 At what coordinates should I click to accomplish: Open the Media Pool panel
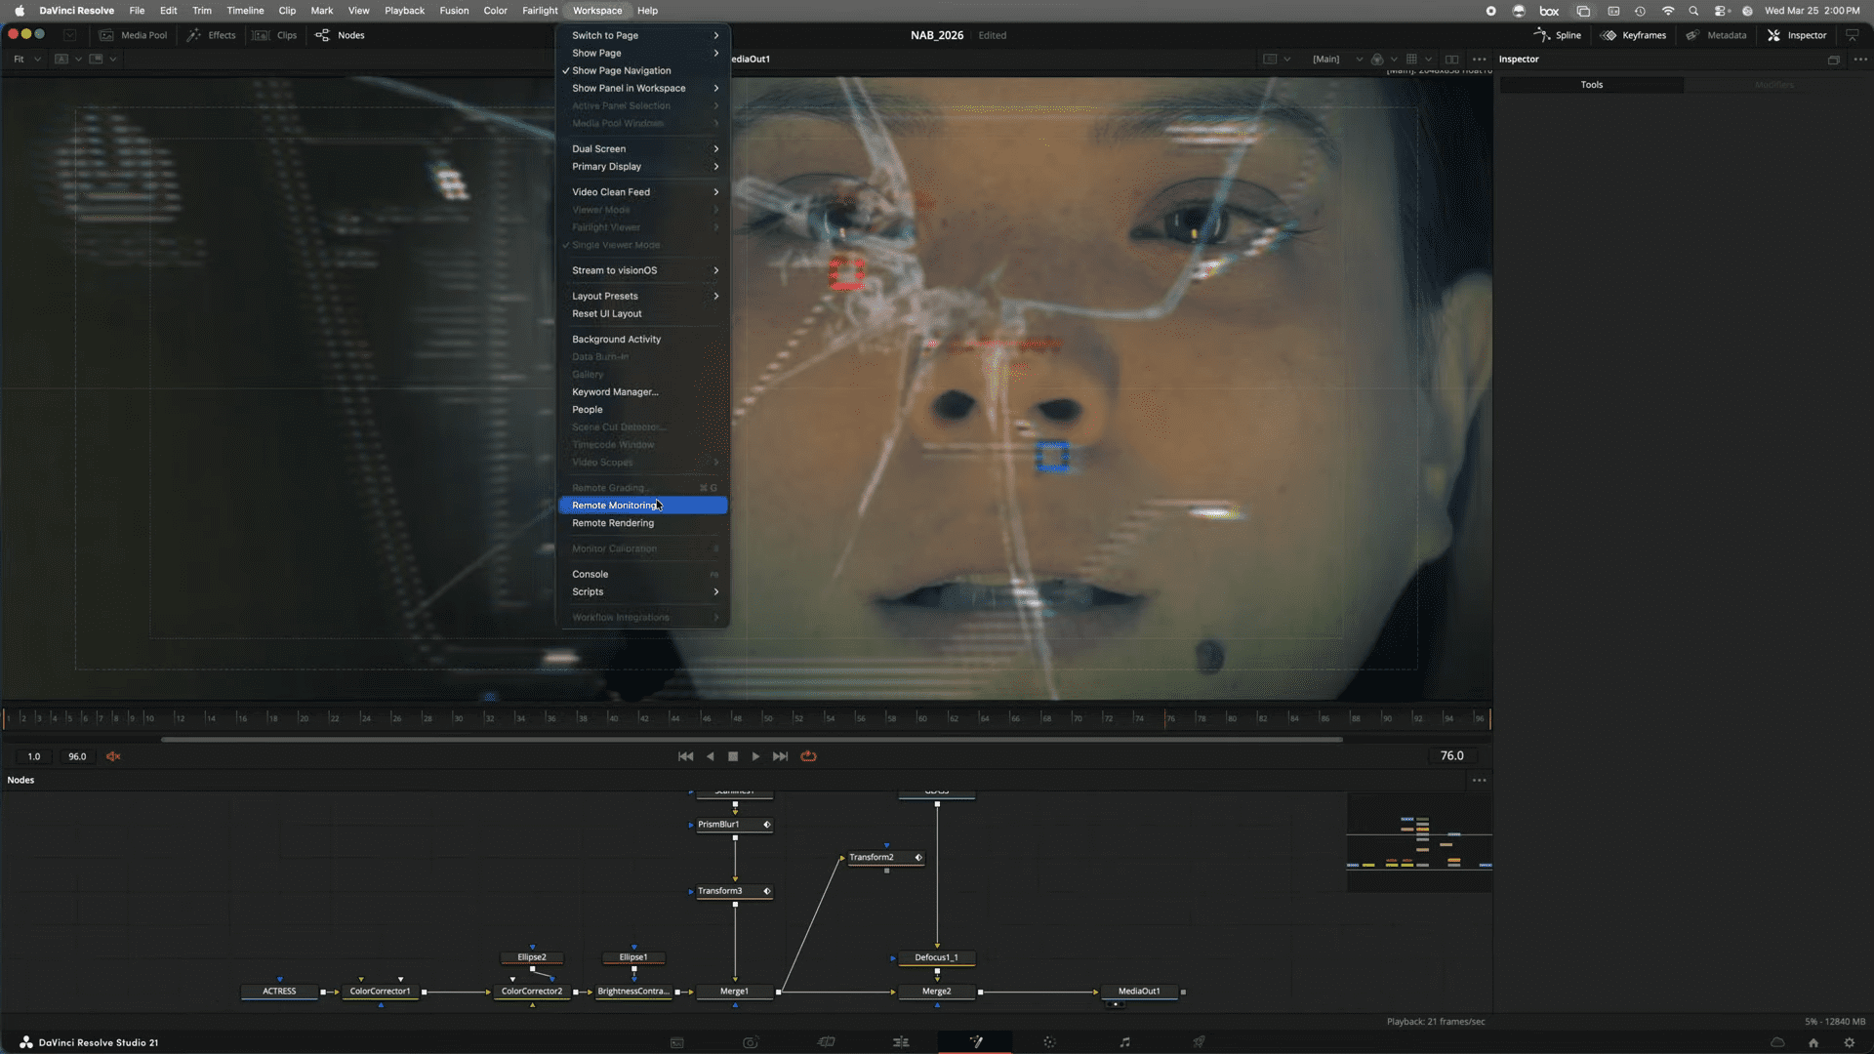pos(134,35)
